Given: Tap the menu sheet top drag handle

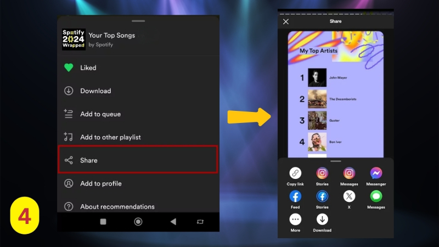Looking at the screenshot, I should (x=138, y=21).
